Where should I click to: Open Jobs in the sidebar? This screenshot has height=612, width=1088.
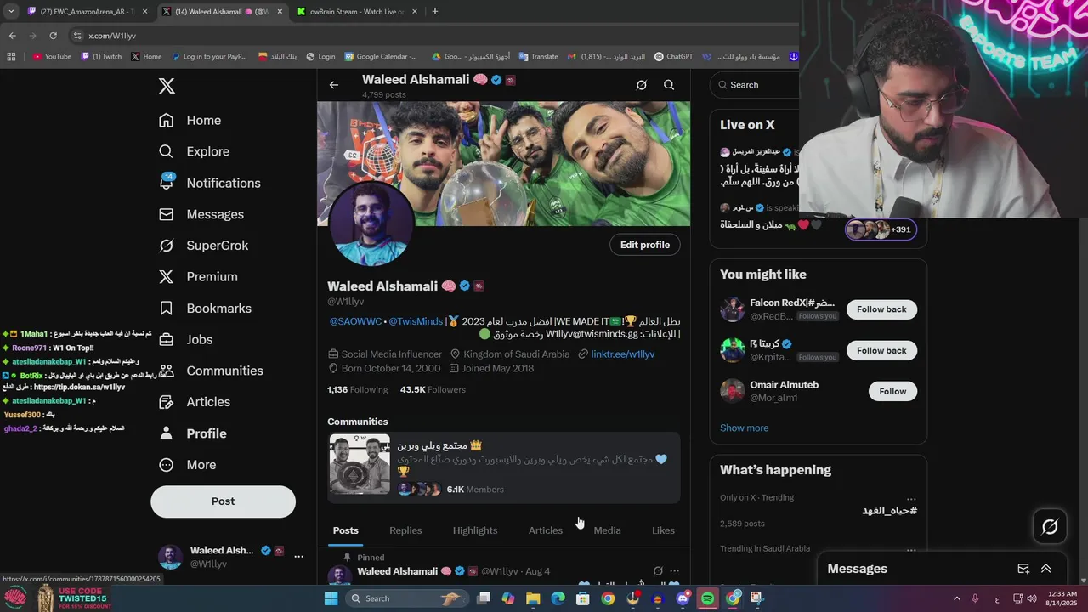point(186,339)
